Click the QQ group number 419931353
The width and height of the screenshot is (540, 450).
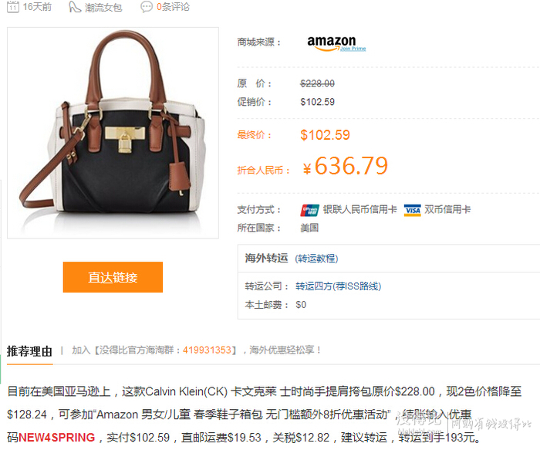click(207, 350)
